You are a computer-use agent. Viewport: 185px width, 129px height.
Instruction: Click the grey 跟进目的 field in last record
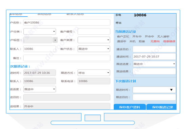(67, 97)
